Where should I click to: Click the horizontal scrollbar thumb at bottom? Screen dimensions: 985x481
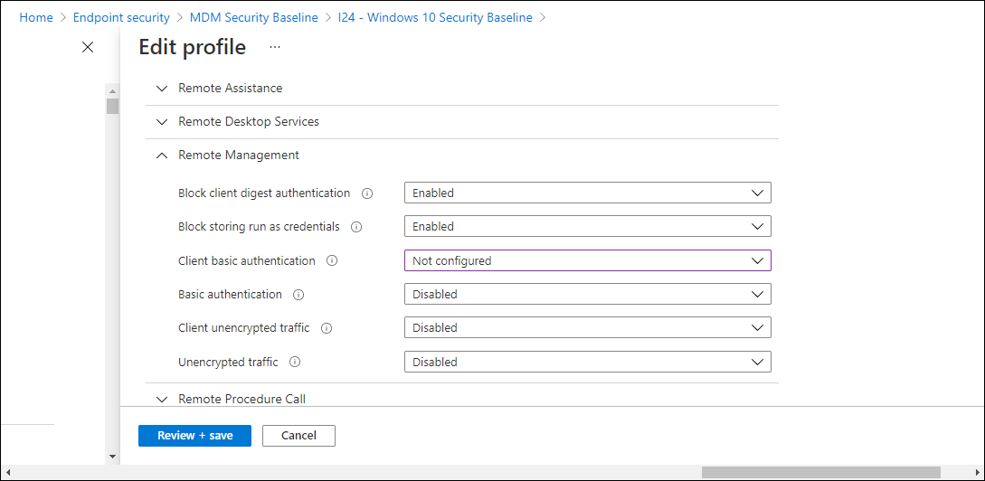[821, 472]
